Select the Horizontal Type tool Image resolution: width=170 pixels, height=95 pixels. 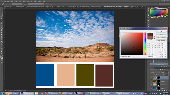click(2, 44)
